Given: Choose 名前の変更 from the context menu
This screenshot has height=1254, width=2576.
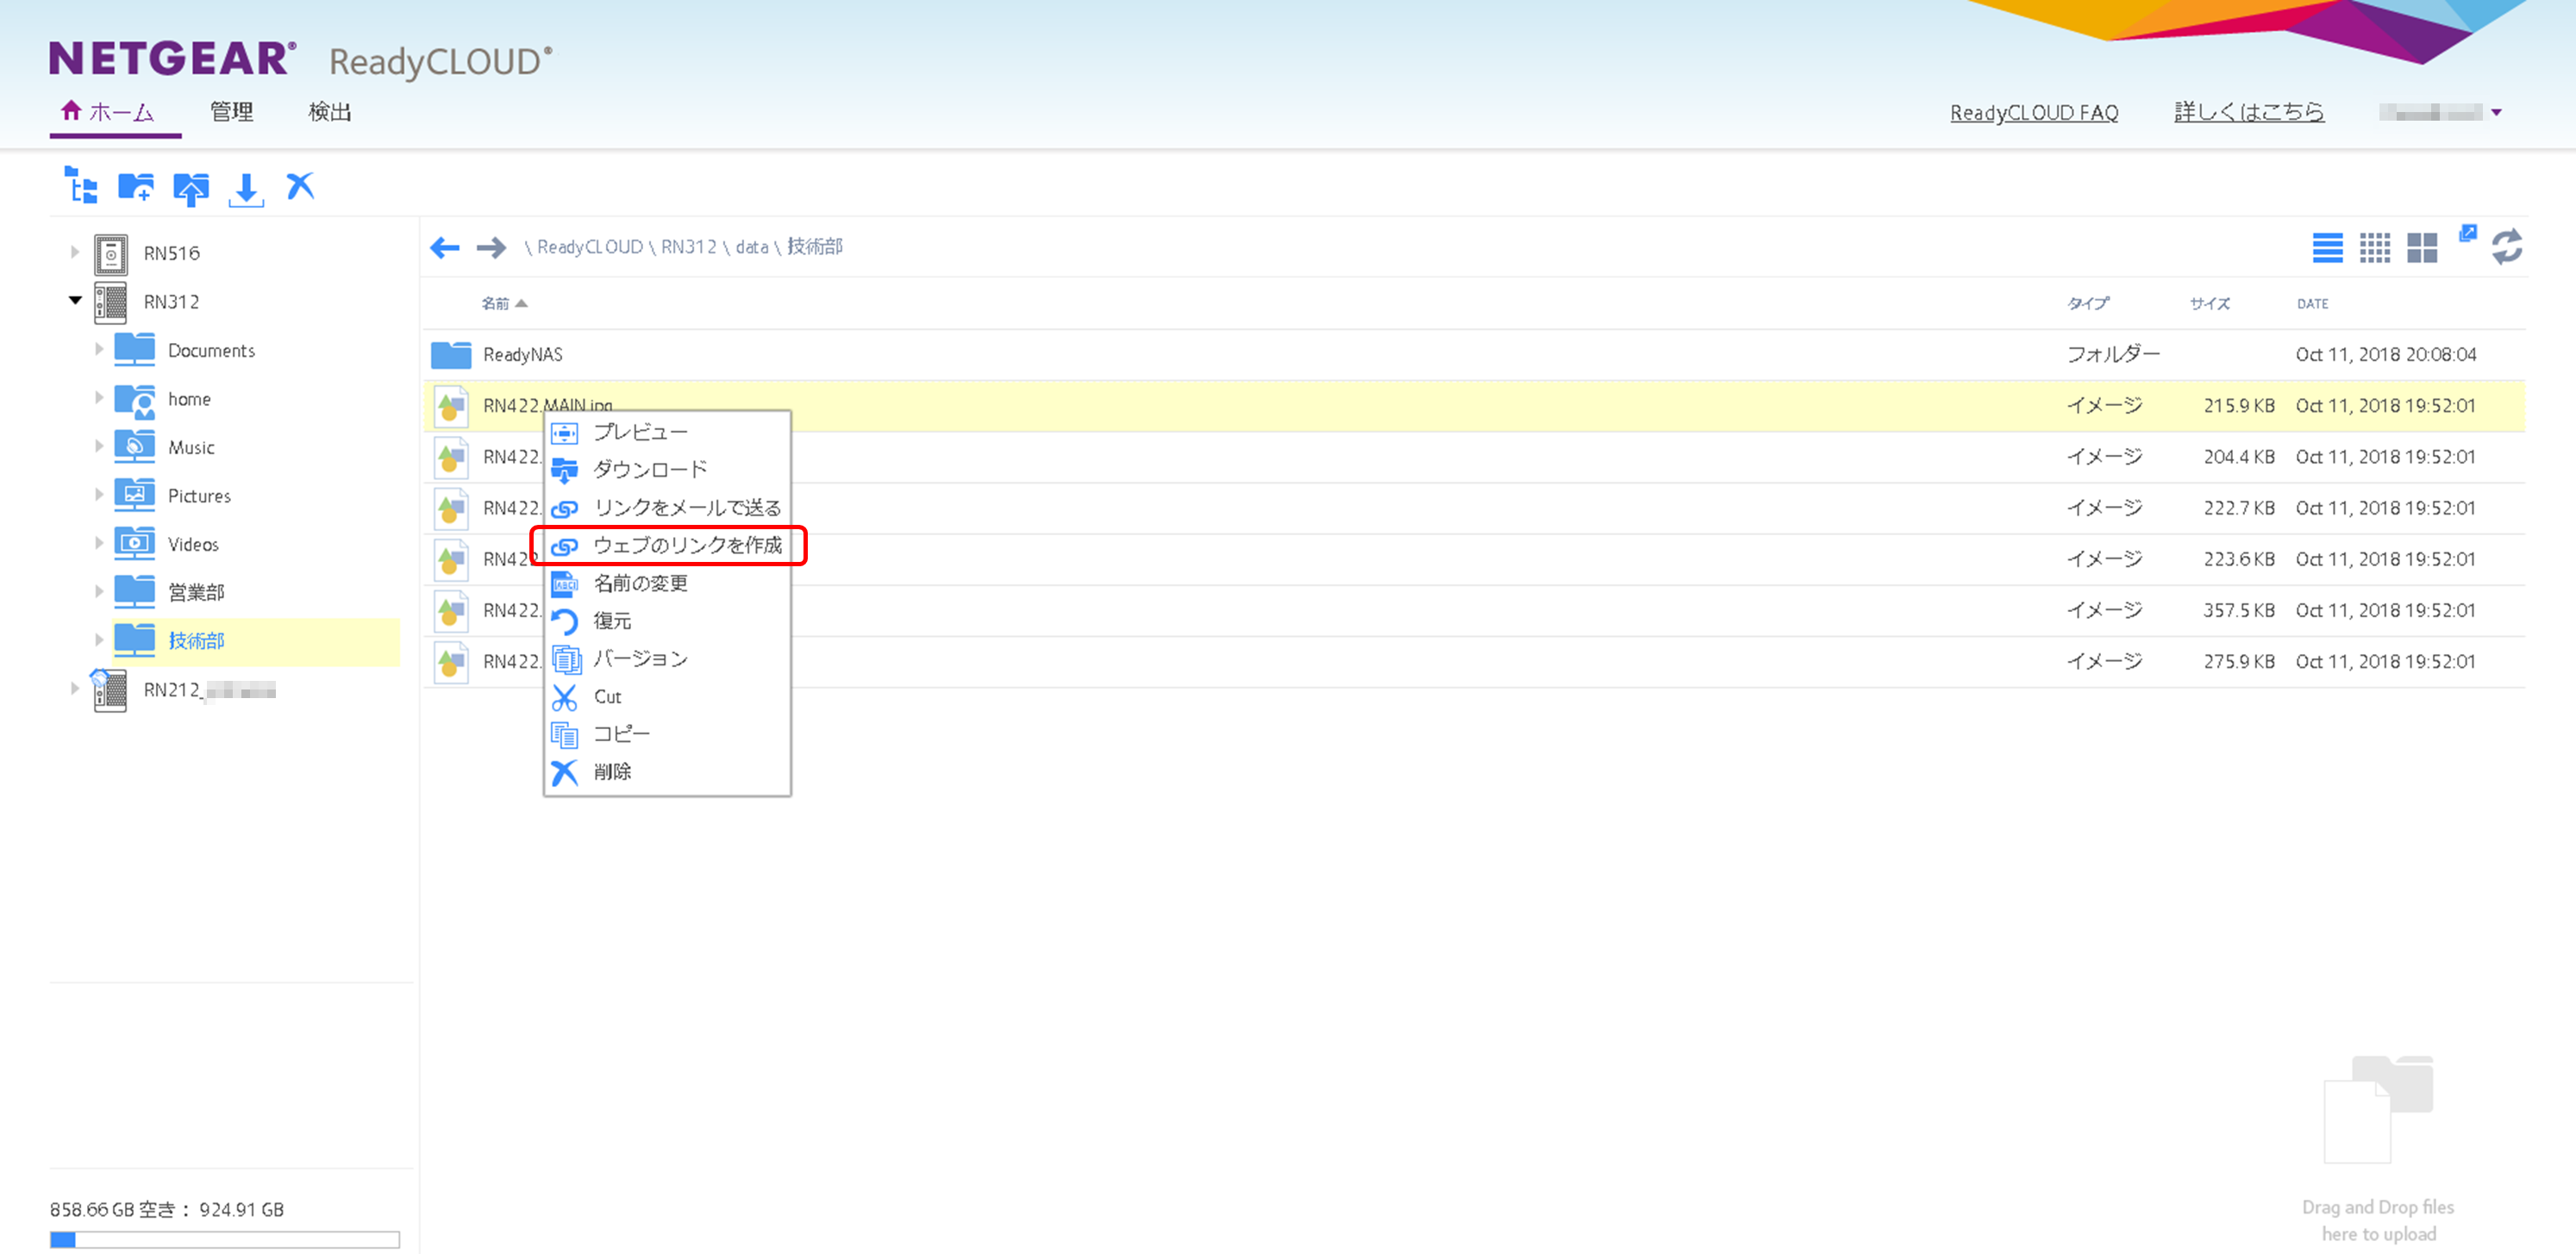Looking at the screenshot, I should [x=667, y=583].
